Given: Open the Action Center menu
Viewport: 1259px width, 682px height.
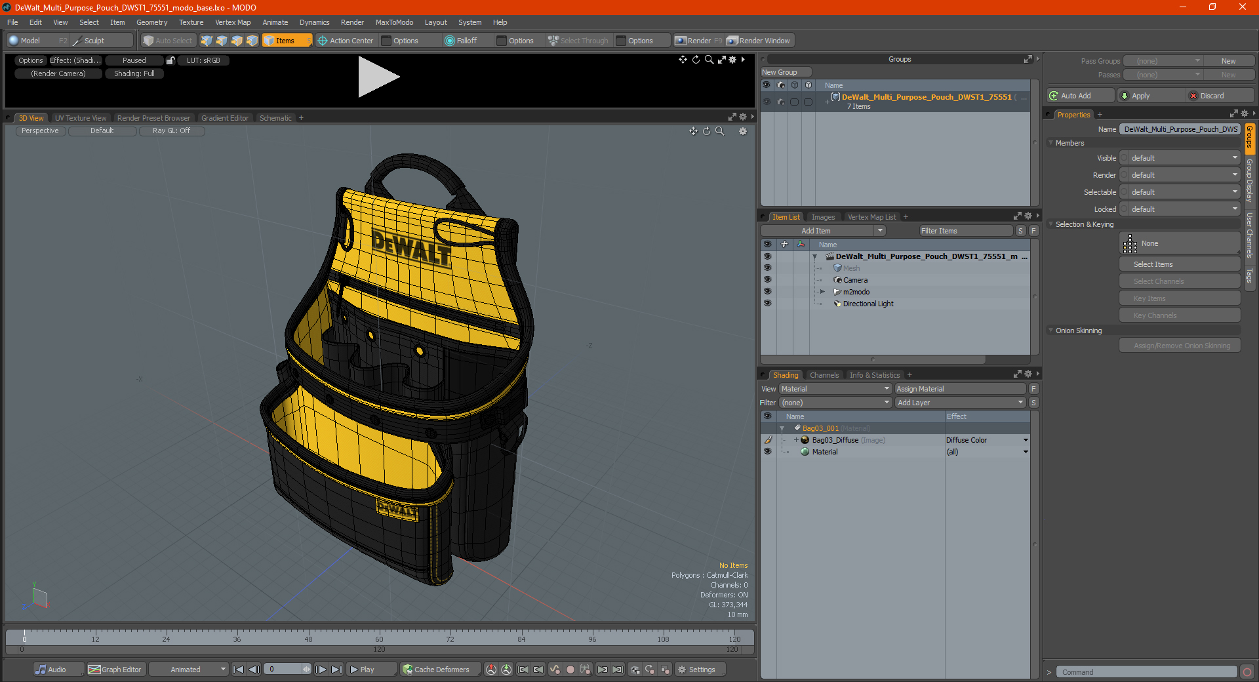Looking at the screenshot, I should (346, 41).
